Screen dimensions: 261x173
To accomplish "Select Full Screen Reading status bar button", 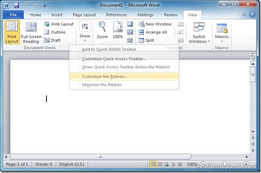I will [160, 164].
